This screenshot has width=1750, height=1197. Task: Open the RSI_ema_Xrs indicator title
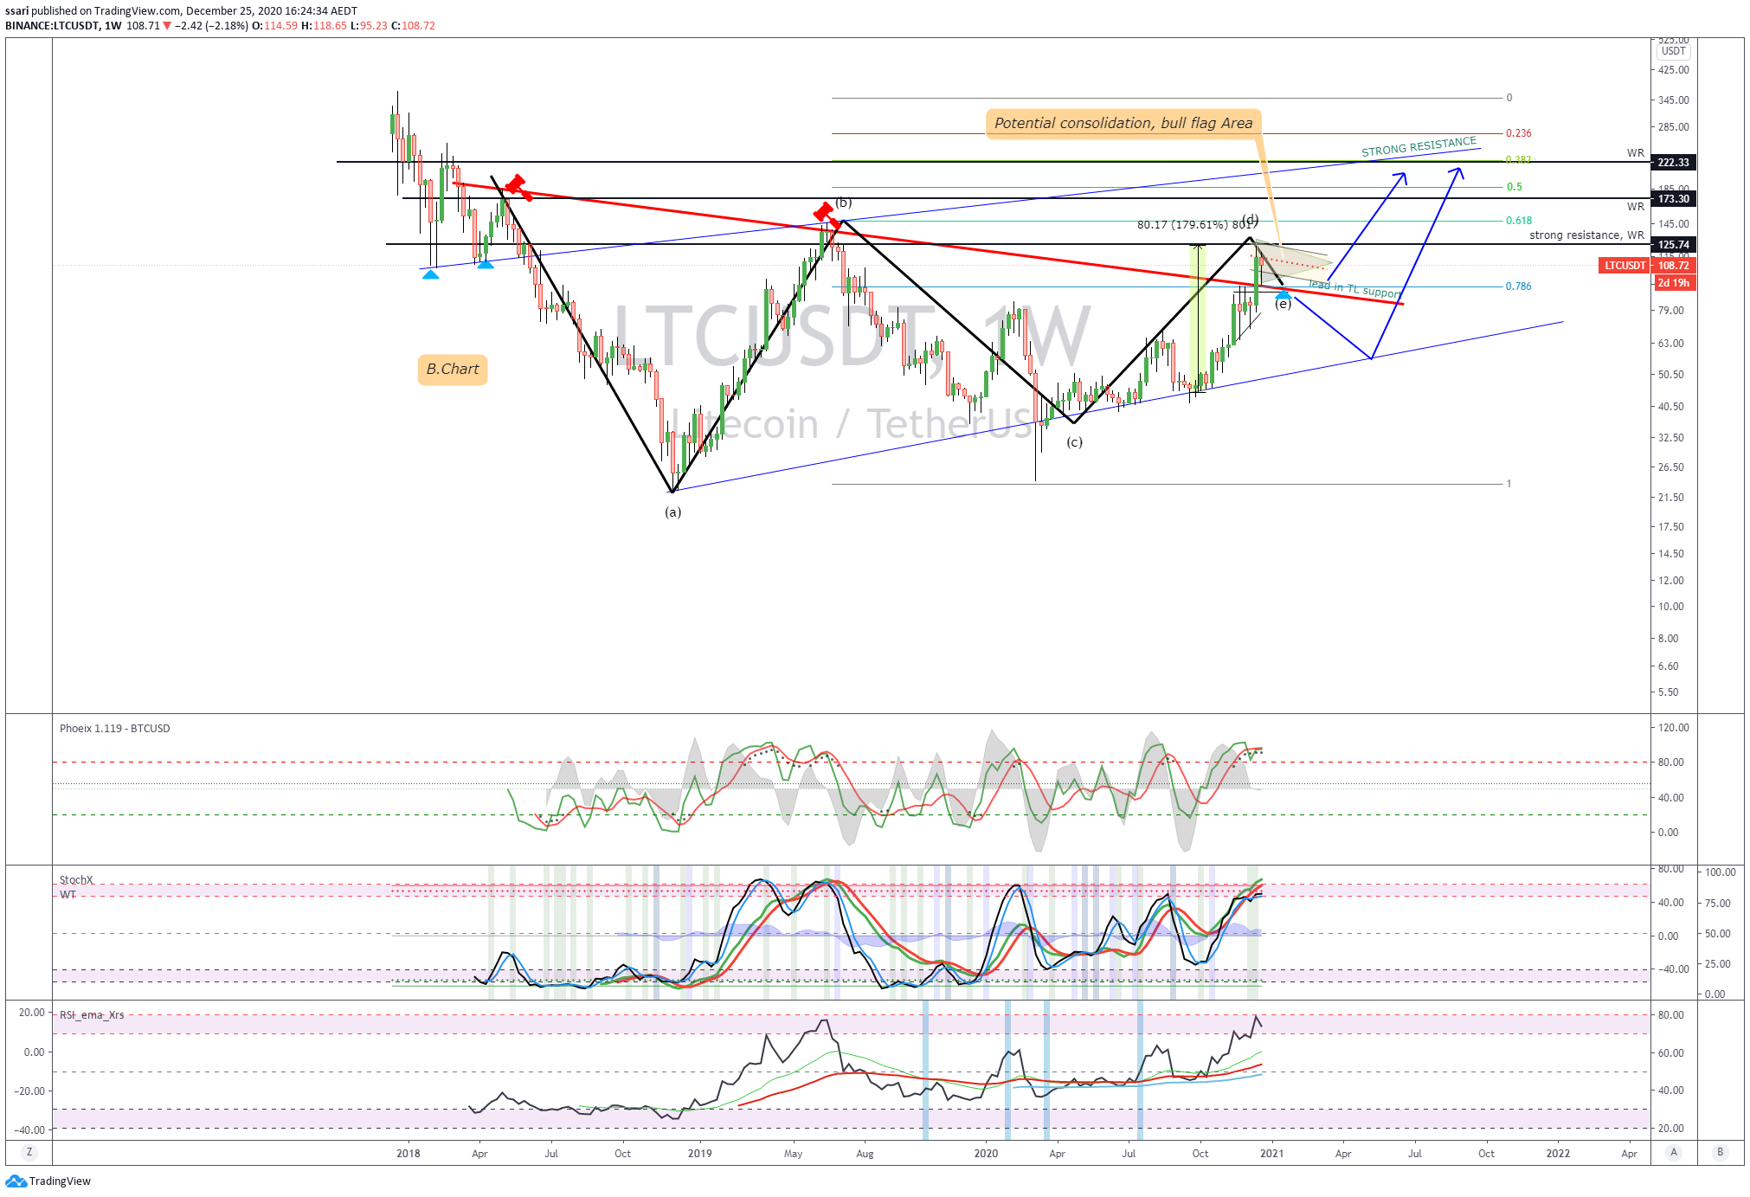pos(91,1015)
